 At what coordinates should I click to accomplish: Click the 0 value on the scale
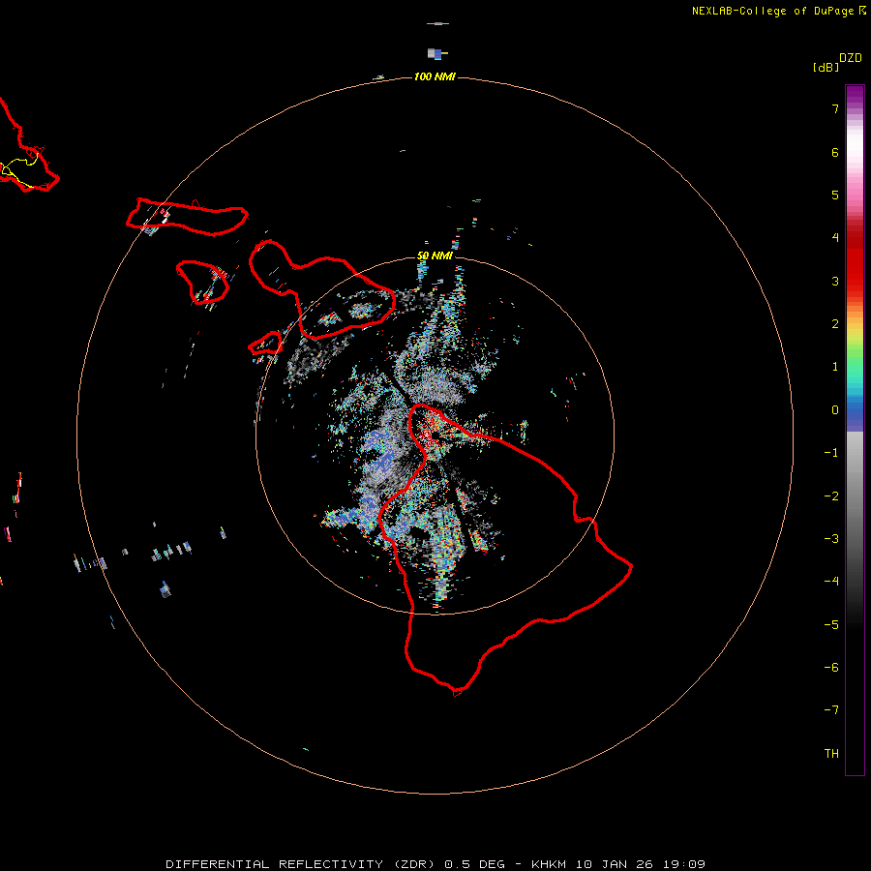click(835, 410)
